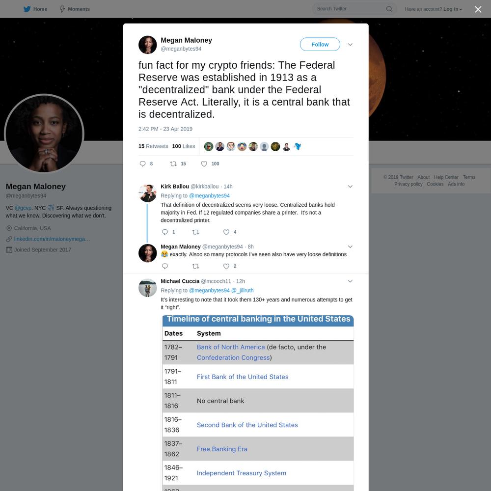The width and height of the screenshot is (491, 491).
Task: Follow Megan Maloney
Action: point(320,44)
